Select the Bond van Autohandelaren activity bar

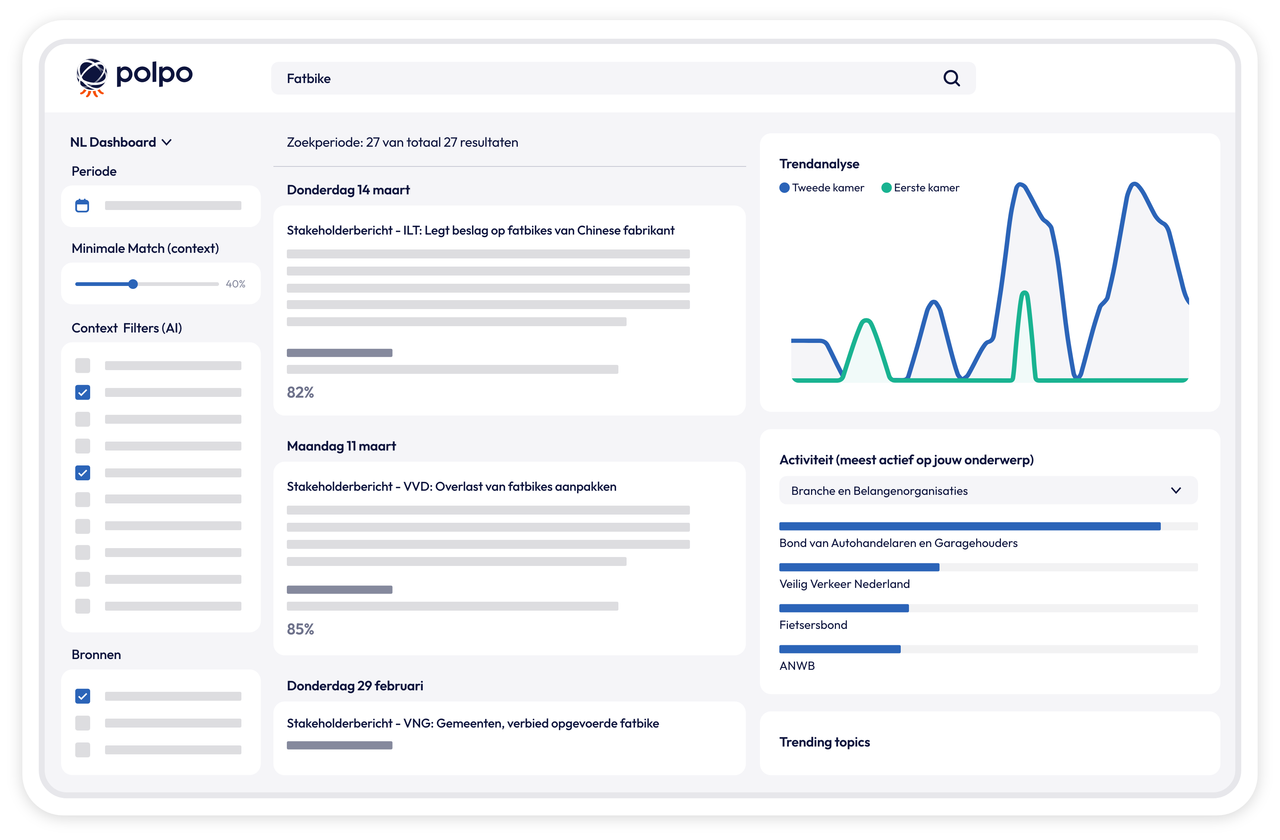click(969, 526)
